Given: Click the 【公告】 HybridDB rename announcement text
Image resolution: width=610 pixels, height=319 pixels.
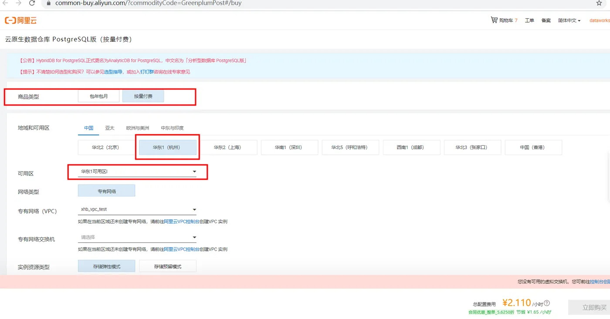Looking at the screenshot, I should (133, 60).
